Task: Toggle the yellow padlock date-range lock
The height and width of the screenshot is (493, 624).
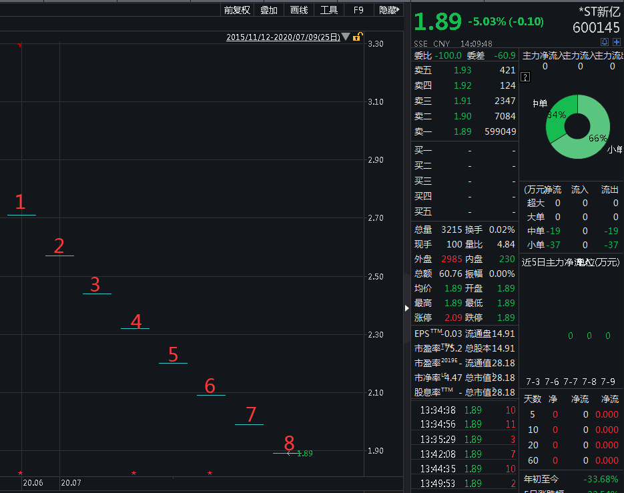Action: [358, 37]
